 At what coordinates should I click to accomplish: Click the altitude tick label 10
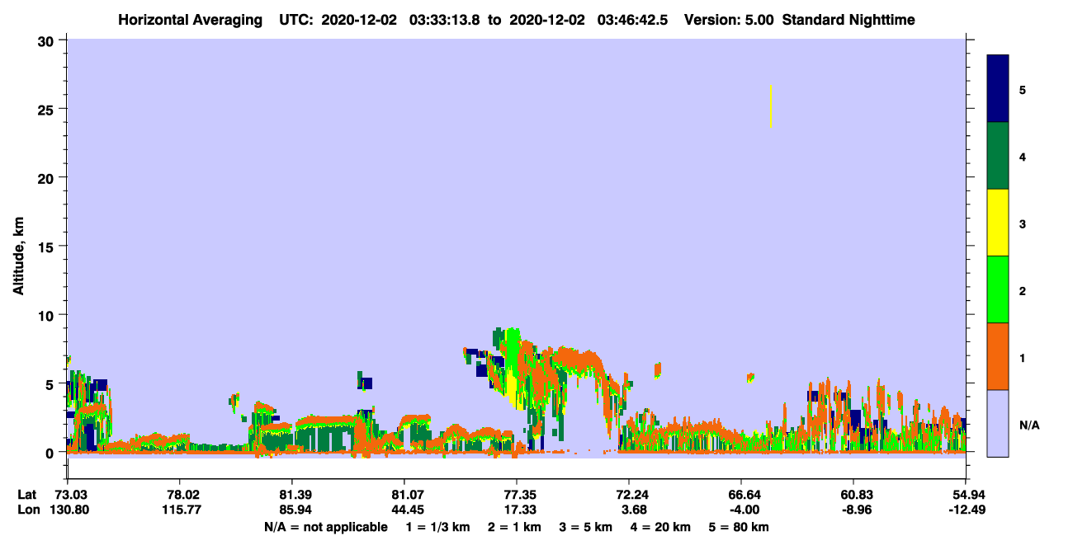point(47,315)
